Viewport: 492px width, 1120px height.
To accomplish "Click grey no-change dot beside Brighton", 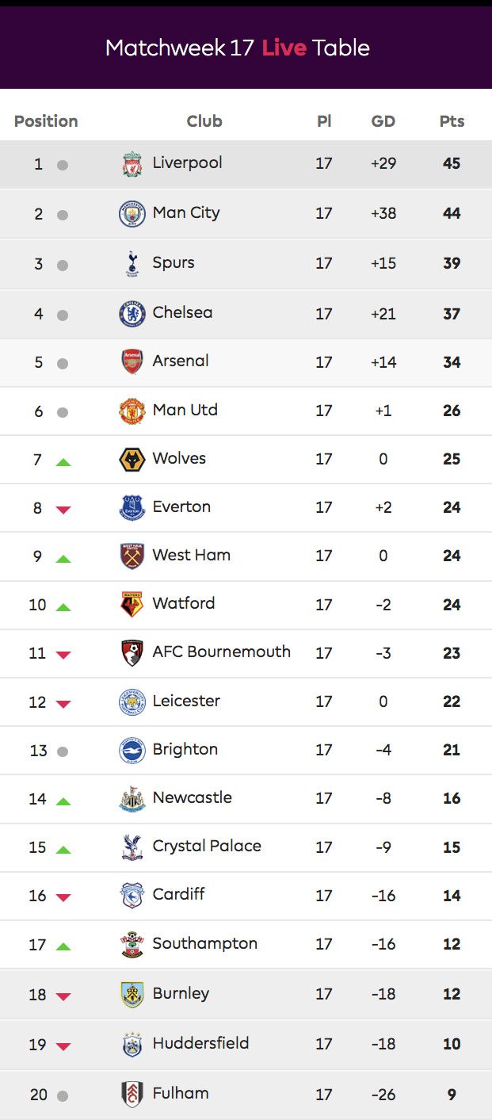I will (x=63, y=751).
